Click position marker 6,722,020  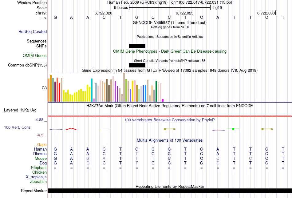(x=104, y=13)
